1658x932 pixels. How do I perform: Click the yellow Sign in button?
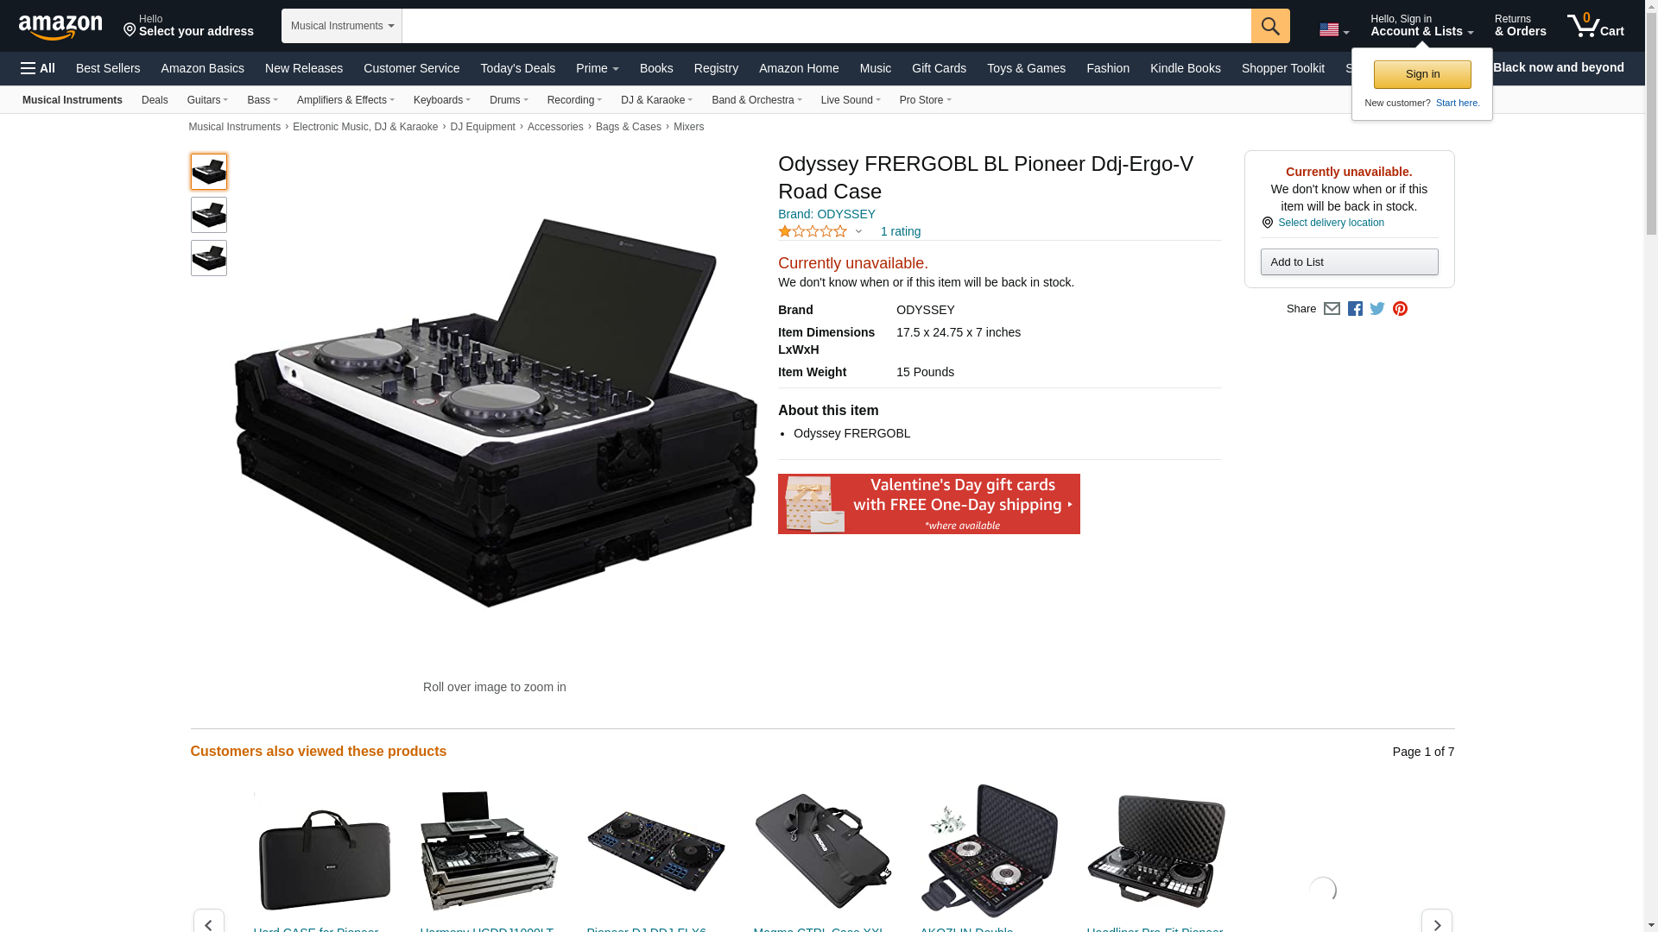pos(1422,74)
